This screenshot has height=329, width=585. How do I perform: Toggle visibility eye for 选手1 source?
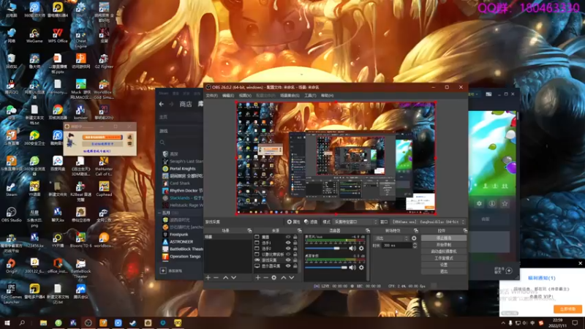point(288,243)
